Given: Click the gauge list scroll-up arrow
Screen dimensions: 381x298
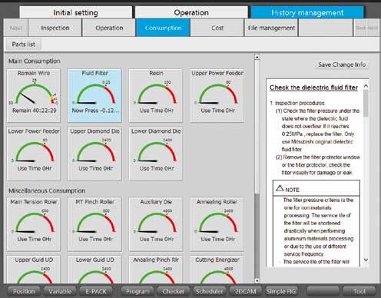Looking at the screenshot, I should tap(257, 57).
